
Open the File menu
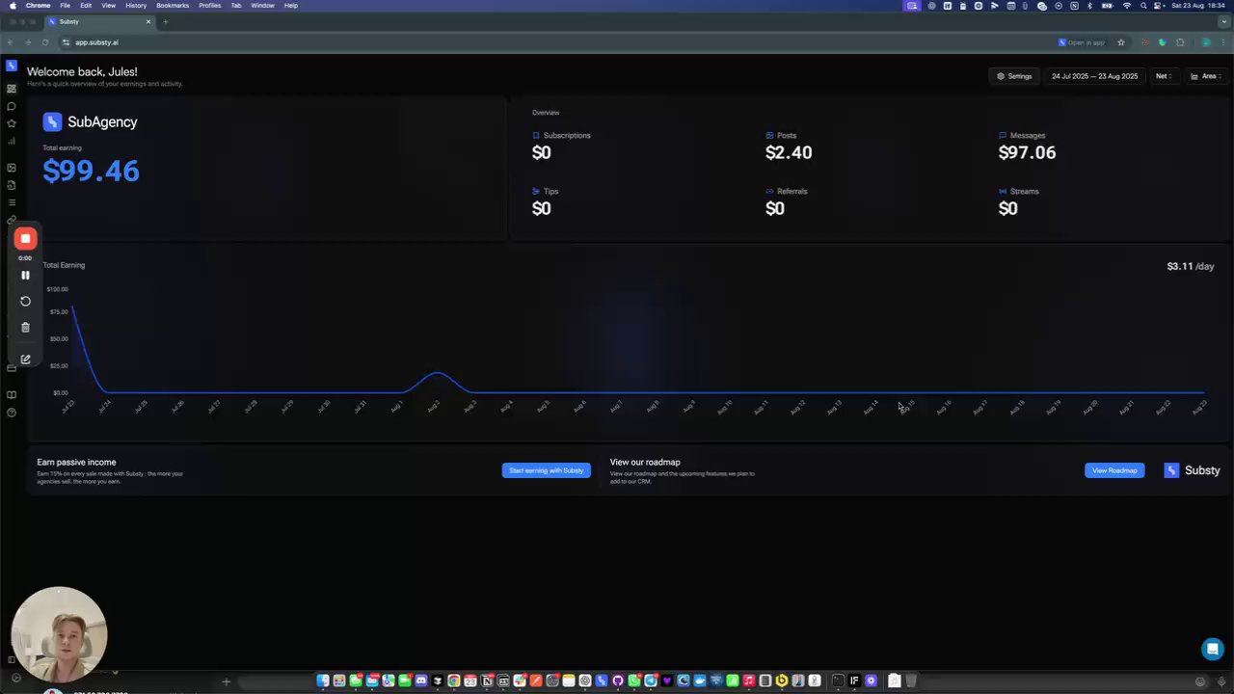coord(65,5)
